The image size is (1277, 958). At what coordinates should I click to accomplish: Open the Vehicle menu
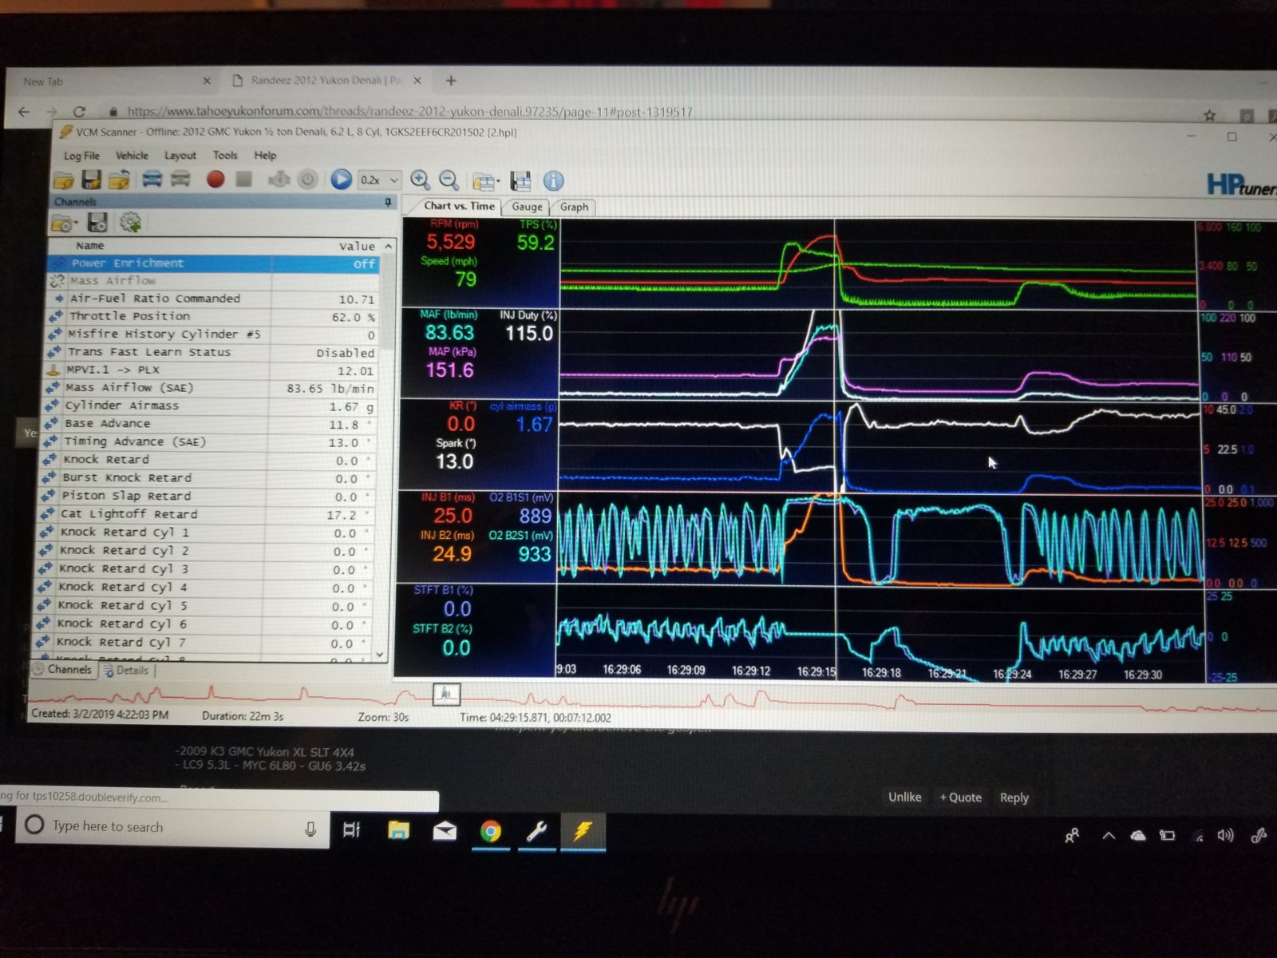coord(132,156)
